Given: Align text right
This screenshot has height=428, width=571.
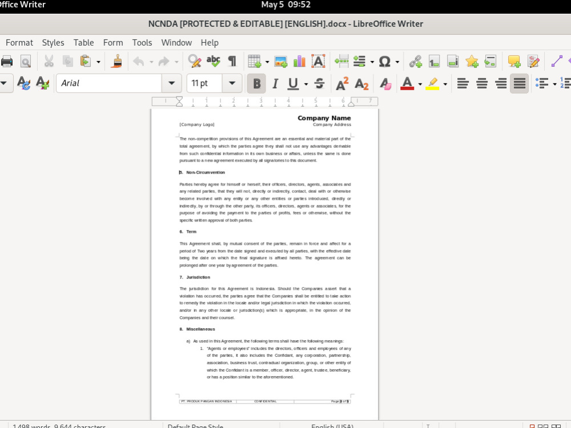Looking at the screenshot, I should click(501, 84).
